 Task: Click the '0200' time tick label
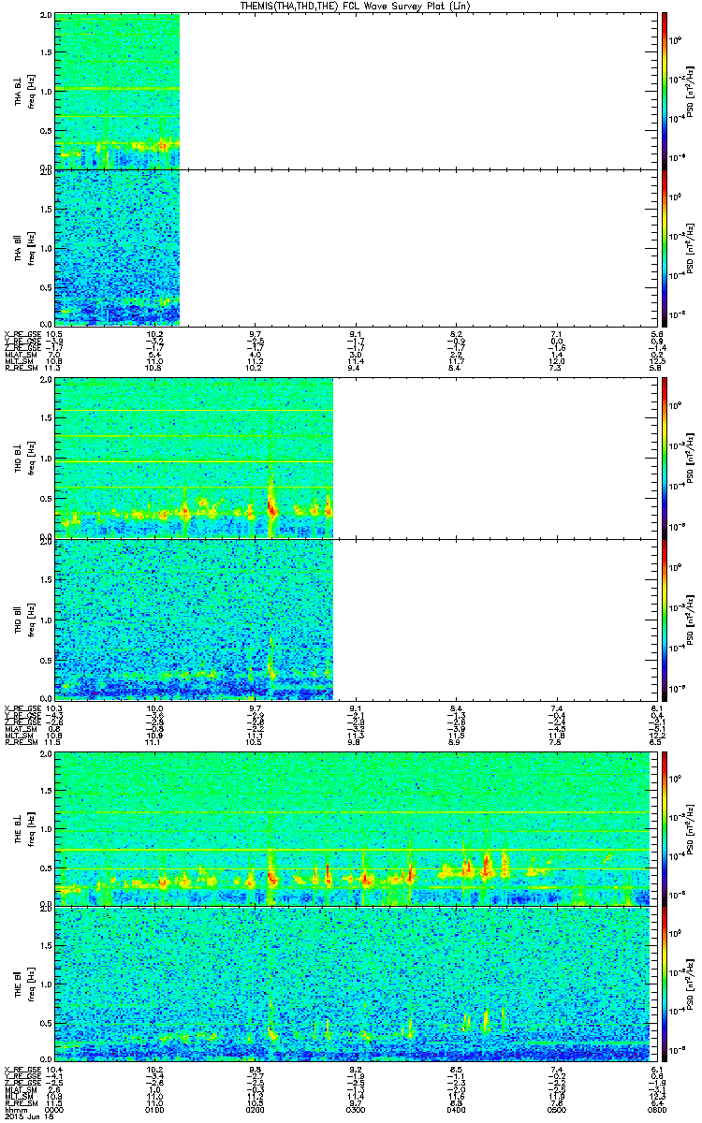point(254,1110)
